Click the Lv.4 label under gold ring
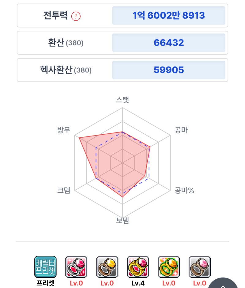The height and width of the screenshot is (288, 245). (138, 283)
